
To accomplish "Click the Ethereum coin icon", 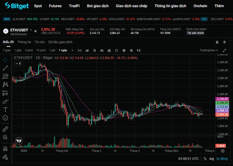I will tap(5, 31).
